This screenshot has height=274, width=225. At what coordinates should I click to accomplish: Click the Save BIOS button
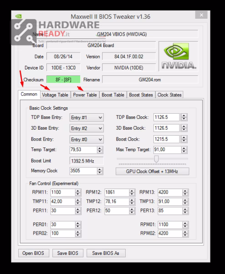(x=67, y=253)
